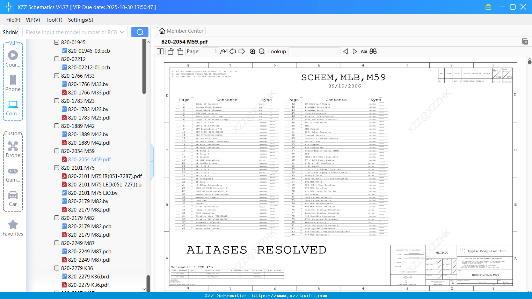Open 820-2249 M87.pdf schematic

click(x=86, y=260)
